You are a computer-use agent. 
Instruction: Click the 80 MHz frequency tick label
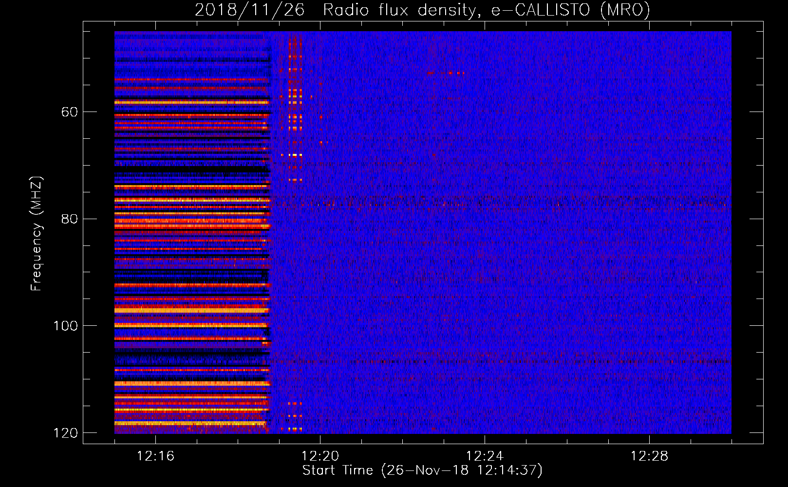click(x=69, y=219)
